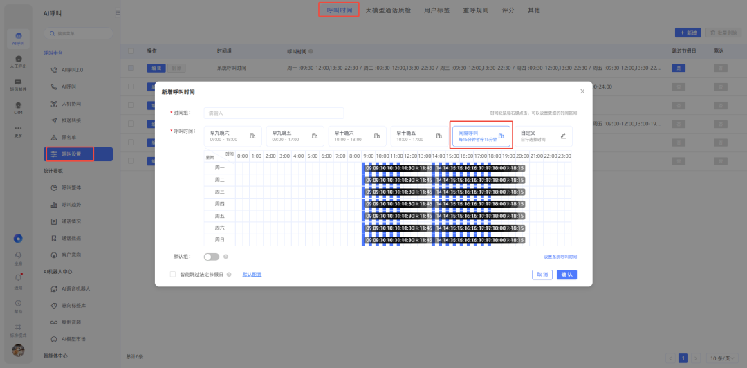Open 客户意向 in sidebar menu
This screenshot has height=368, width=747.
pyautogui.click(x=71, y=255)
